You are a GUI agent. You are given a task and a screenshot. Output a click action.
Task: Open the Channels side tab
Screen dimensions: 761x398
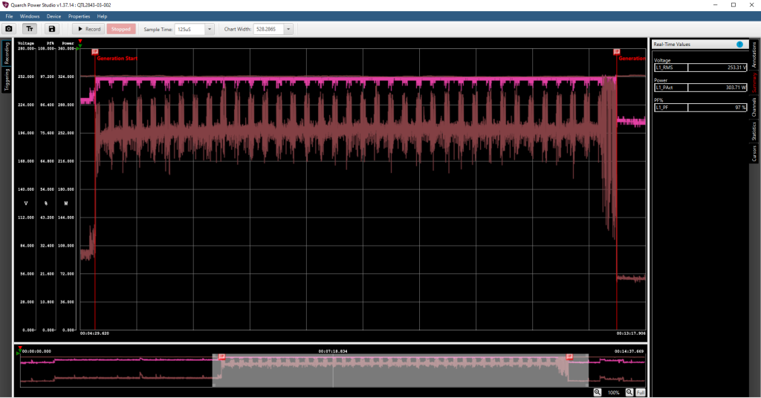click(754, 107)
